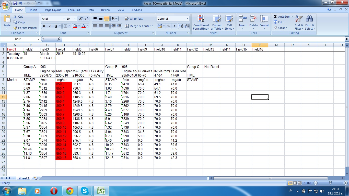Select the Sheet1 worksheet tab

pos(24,178)
